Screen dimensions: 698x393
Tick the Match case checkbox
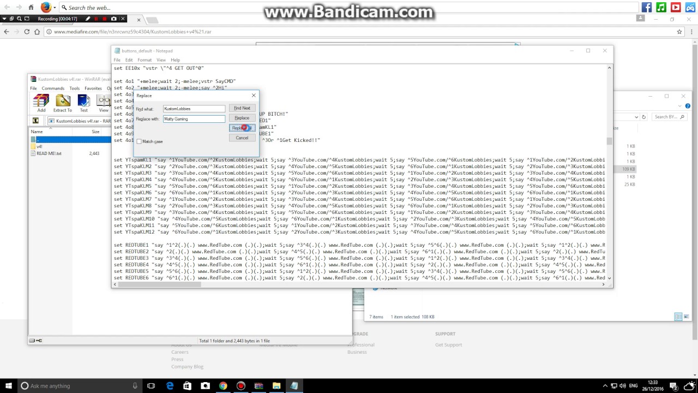[140, 141]
